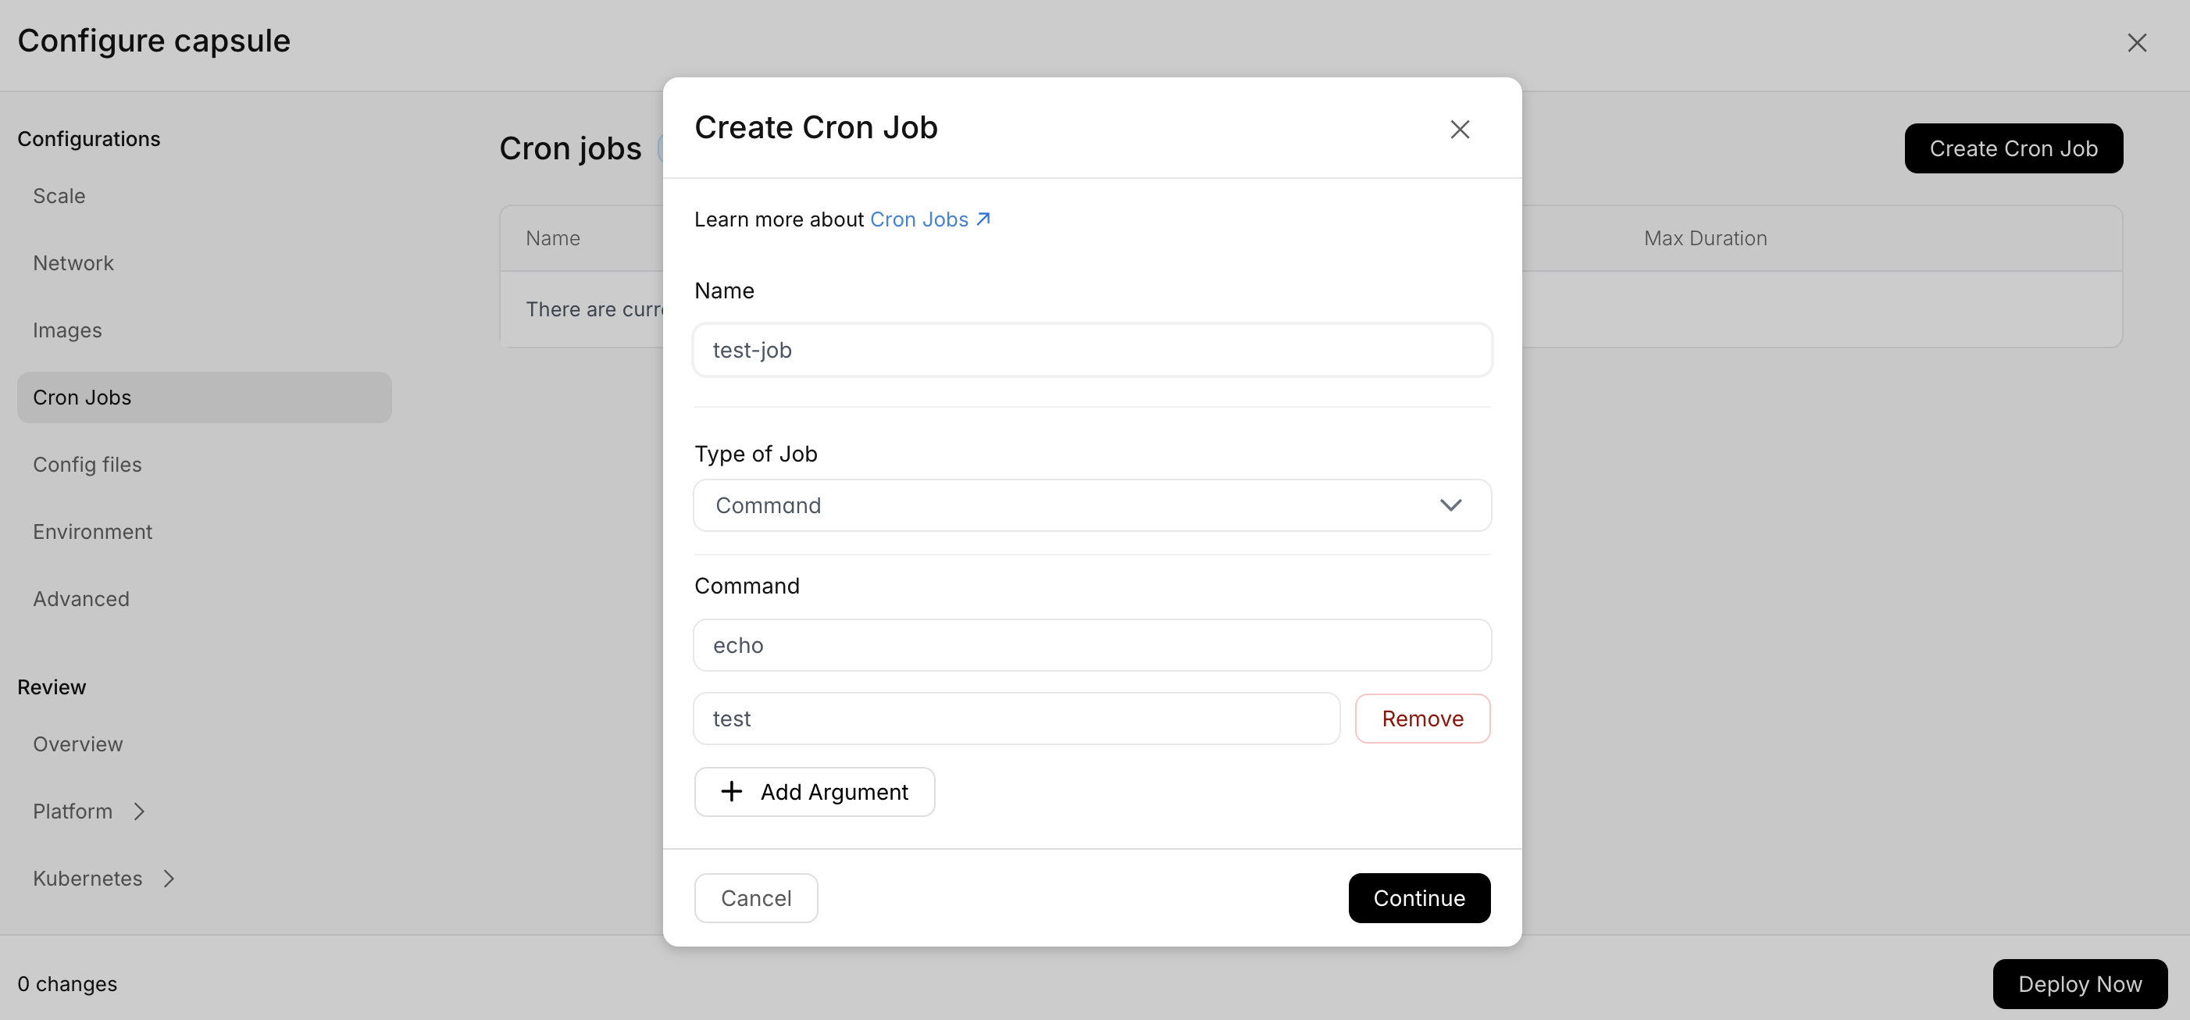This screenshot has height=1020, width=2190.
Task: Click Continue in the dialog
Action: (x=1419, y=898)
